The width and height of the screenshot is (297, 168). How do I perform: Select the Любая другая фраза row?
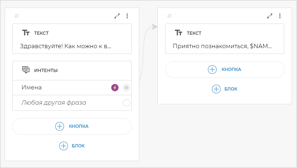[58, 103]
